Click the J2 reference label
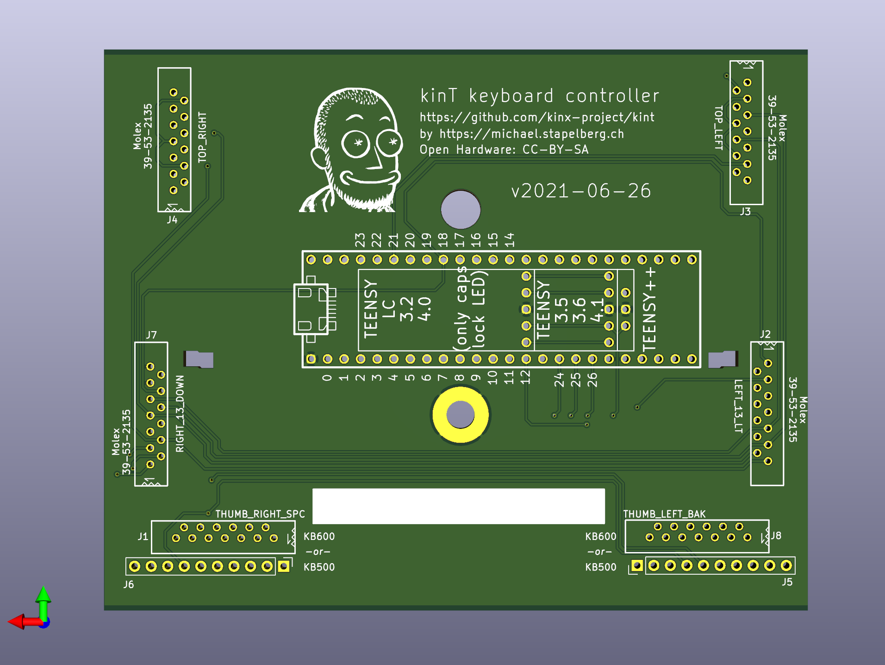885x665 pixels. click(765, 334)
